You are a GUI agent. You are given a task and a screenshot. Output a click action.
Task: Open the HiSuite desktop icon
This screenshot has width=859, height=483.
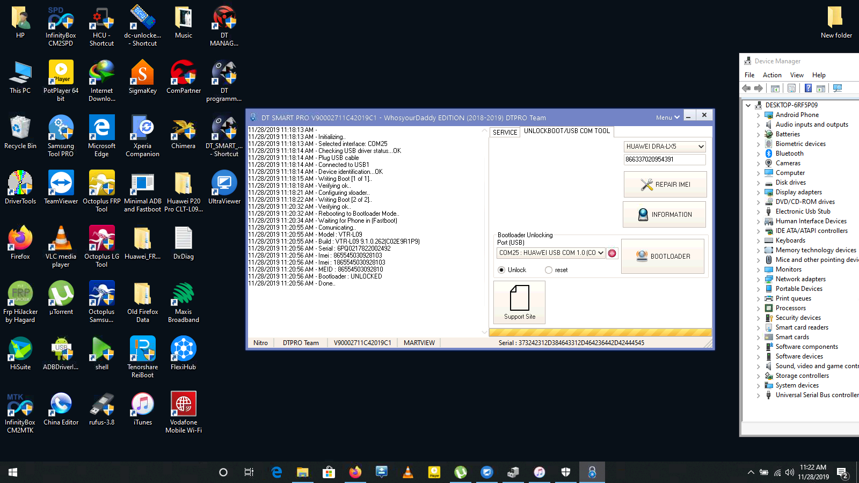click(20, 354)
